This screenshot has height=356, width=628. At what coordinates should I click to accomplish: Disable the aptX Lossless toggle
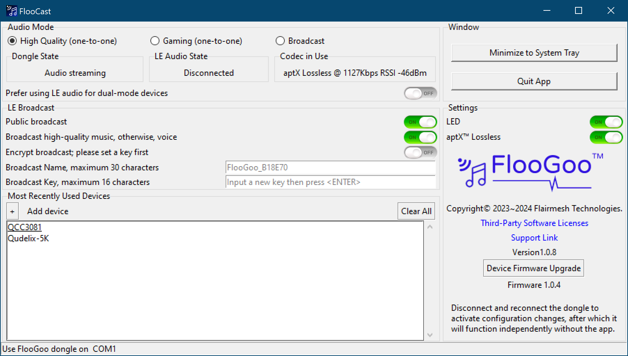(606, 137)
